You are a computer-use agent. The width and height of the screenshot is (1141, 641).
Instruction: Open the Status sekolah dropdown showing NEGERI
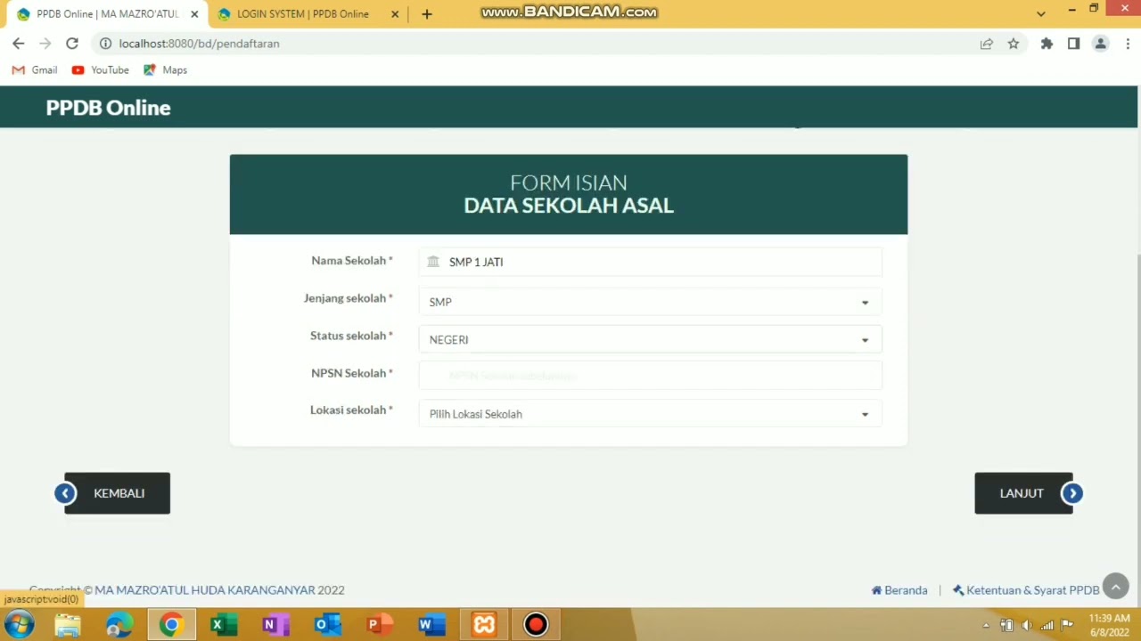(x=650, y=339)
